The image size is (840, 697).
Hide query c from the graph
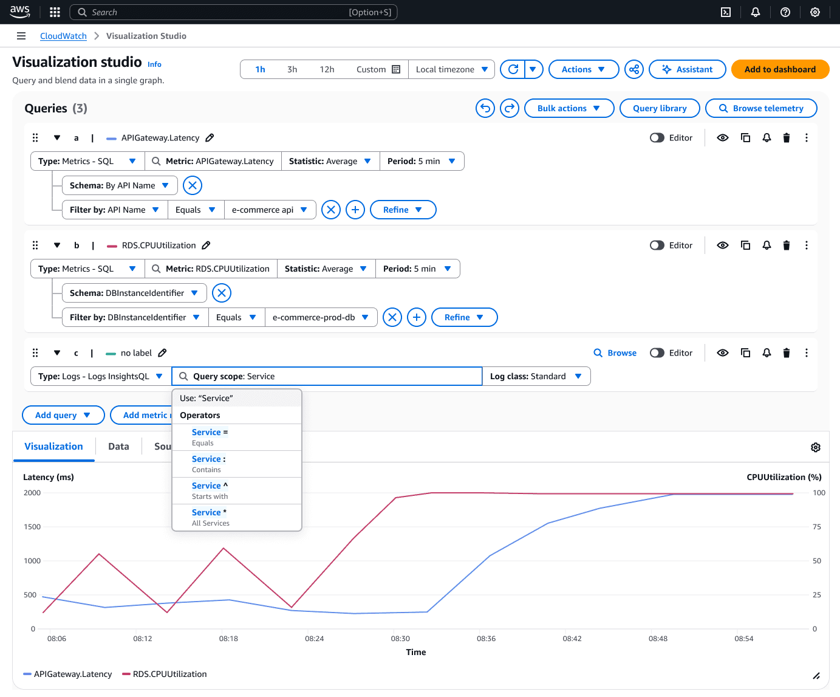click(x=723, y=353)
